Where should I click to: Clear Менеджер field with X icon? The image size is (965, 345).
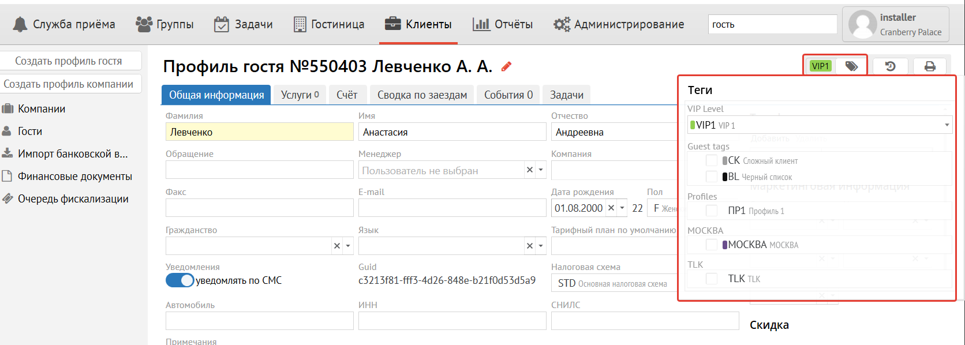pyautogui.click(x=529, y=170)
